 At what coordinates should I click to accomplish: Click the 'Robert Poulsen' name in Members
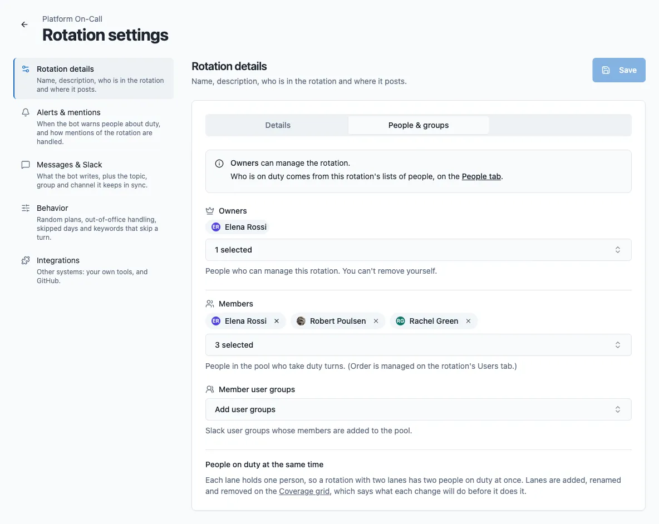tap(338, 321)
